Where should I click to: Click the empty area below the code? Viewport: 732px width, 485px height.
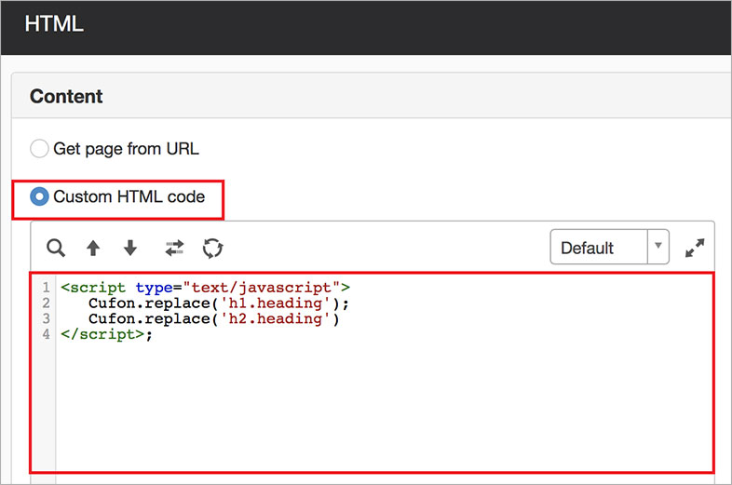[373, 410]
